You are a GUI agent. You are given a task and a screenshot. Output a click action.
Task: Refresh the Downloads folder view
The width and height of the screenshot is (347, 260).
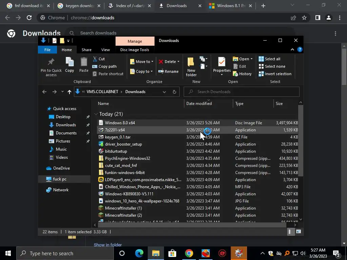point(175,92)
